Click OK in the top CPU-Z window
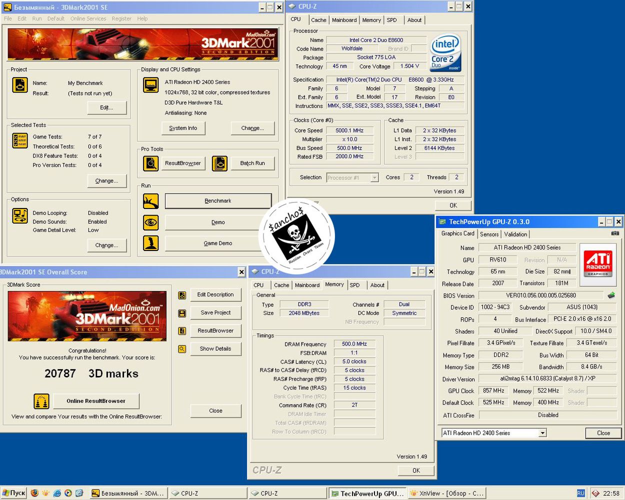625x500 pixels. click(453, 205)
